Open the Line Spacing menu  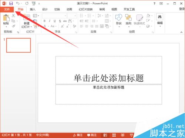tap(100, 16)
